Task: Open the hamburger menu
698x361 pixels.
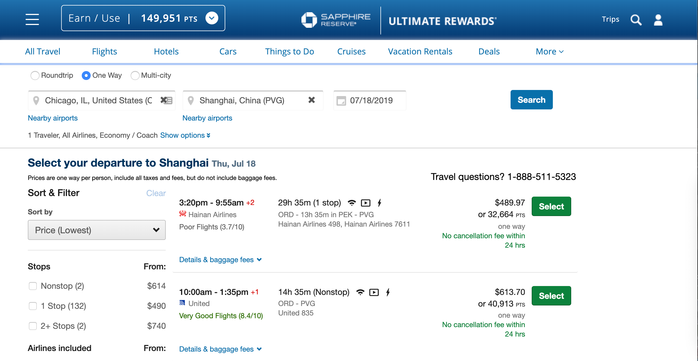Action: point(32,19)
